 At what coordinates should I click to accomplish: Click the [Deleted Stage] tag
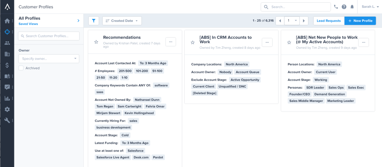pyautogui.click(x=205, y=93)
